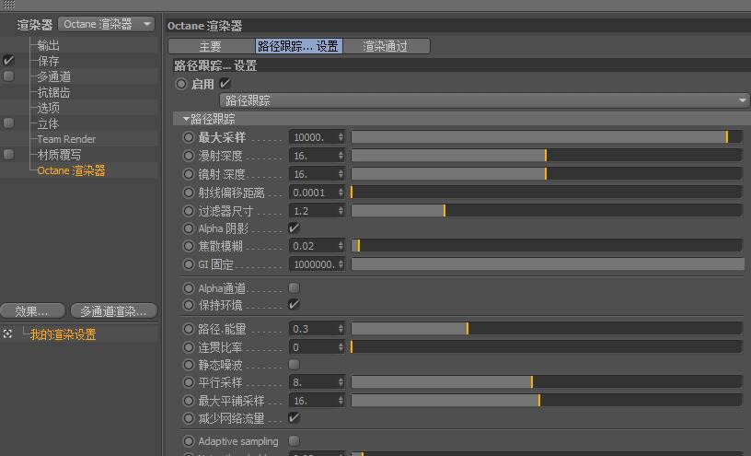Screen dimensions: 751x456
Task: Uncheck the 保持环境 checkbox
Action: [x=295, y=305]
